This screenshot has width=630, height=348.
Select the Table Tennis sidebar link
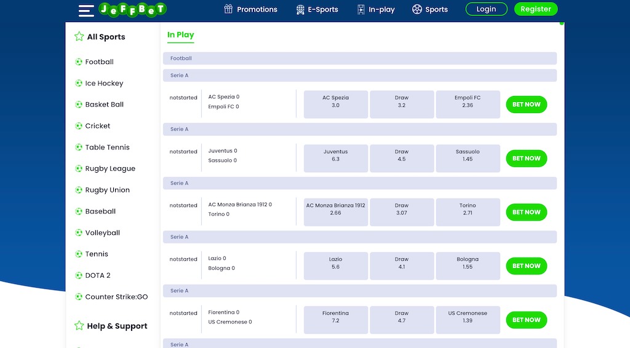pos(107,148)
